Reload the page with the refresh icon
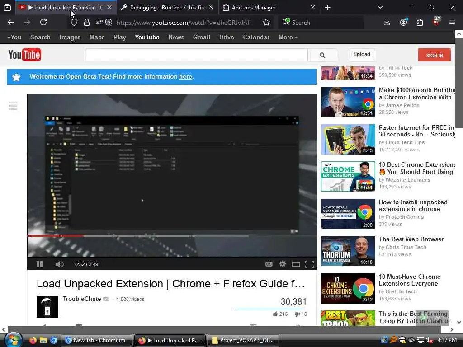 [43, 22]
